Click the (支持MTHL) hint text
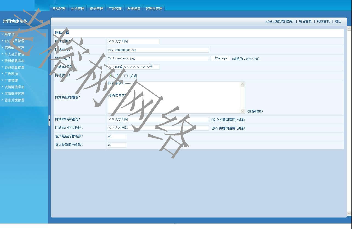352x229 pixels. coord(255,111)
